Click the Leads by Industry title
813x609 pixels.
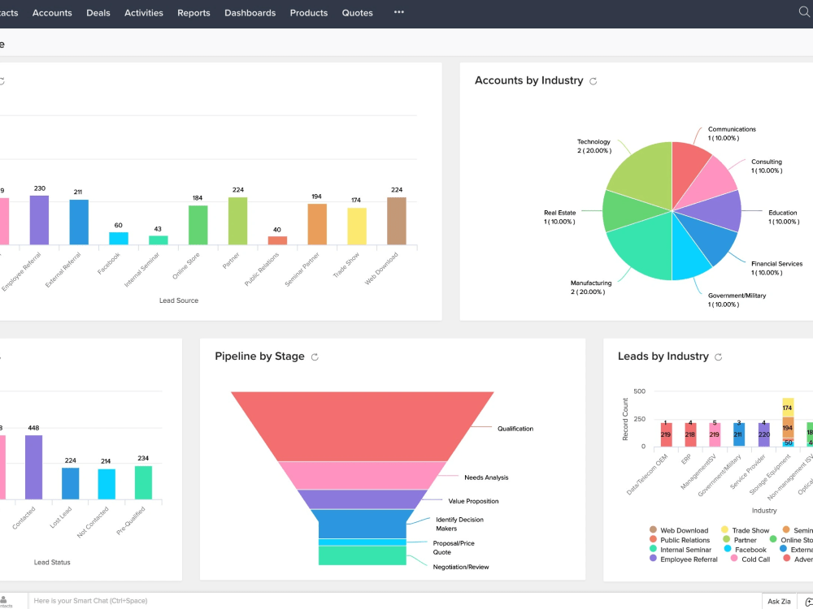pos(663,356)
